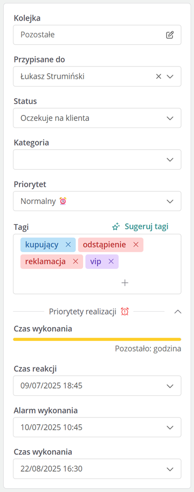Click the sparkle icon next to Sugeruj tagi
Viewport: 194px width, 492px height.
click(116, 227)
